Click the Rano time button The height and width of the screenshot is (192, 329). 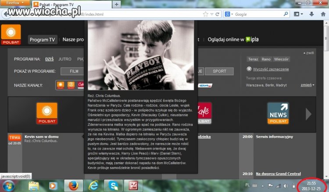pyautogui.click(x=266, y=59)
